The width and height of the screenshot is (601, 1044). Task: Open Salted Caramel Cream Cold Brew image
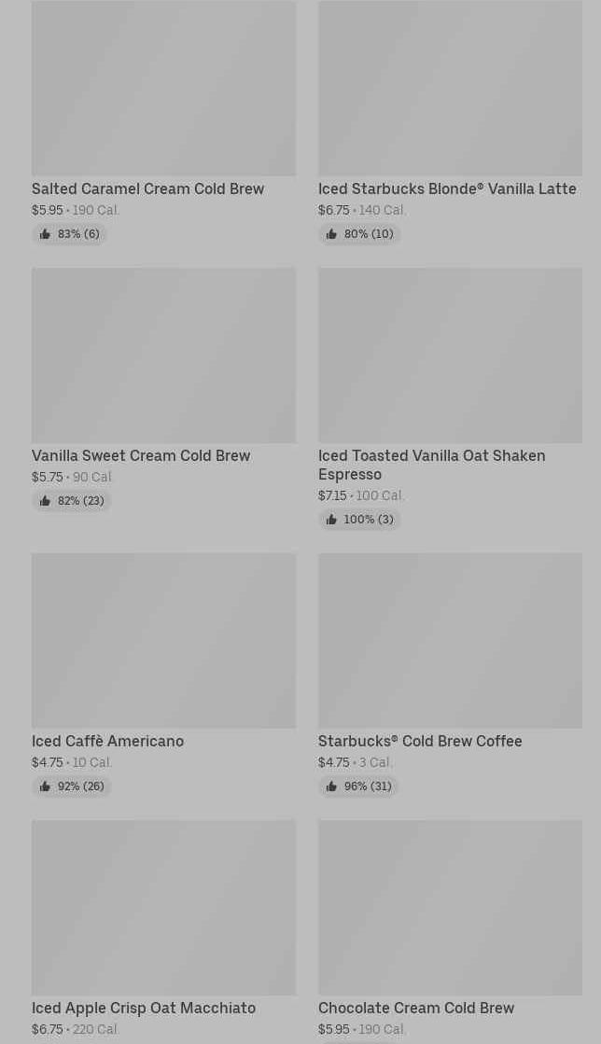pos(163,89)
